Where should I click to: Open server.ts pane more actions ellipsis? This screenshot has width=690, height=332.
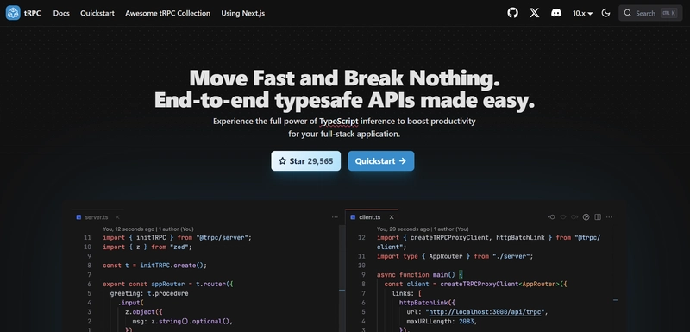pos(335,217)
